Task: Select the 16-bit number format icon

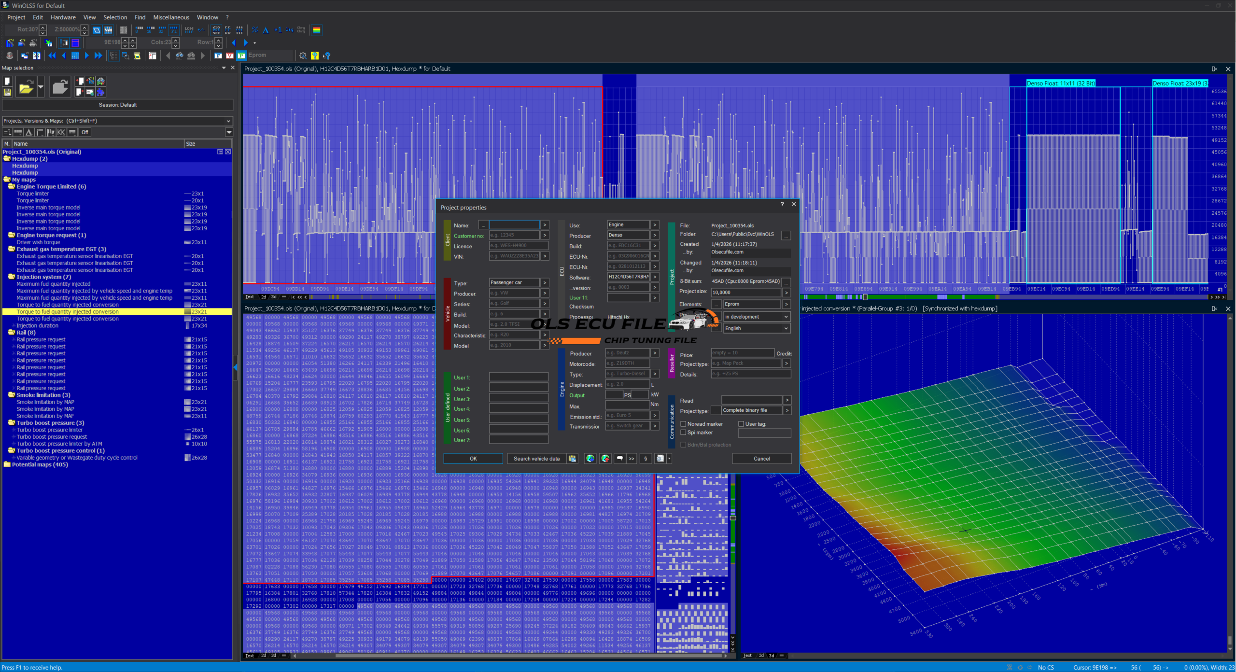Action: point(151,30)
